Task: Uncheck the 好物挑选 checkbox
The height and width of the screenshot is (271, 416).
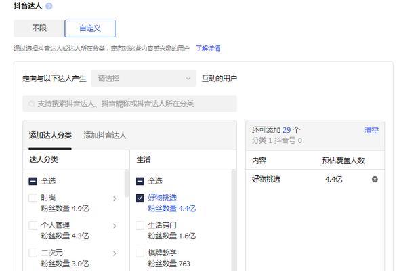Action: click(140, 198)
